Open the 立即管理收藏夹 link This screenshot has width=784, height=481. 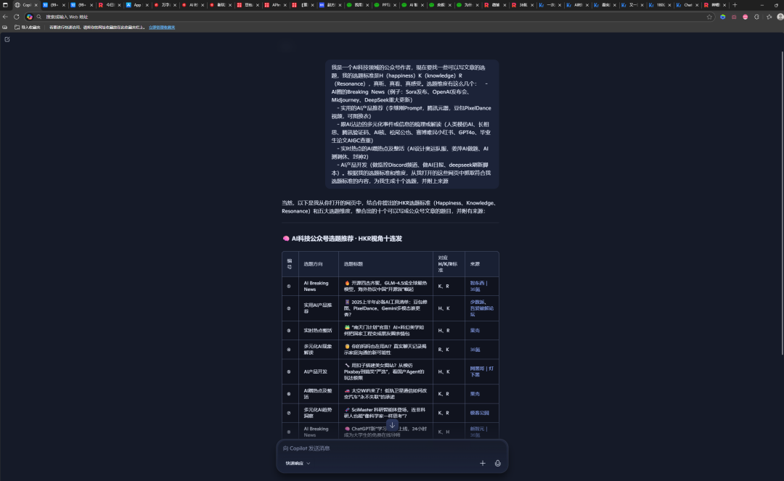click(161, 28)
